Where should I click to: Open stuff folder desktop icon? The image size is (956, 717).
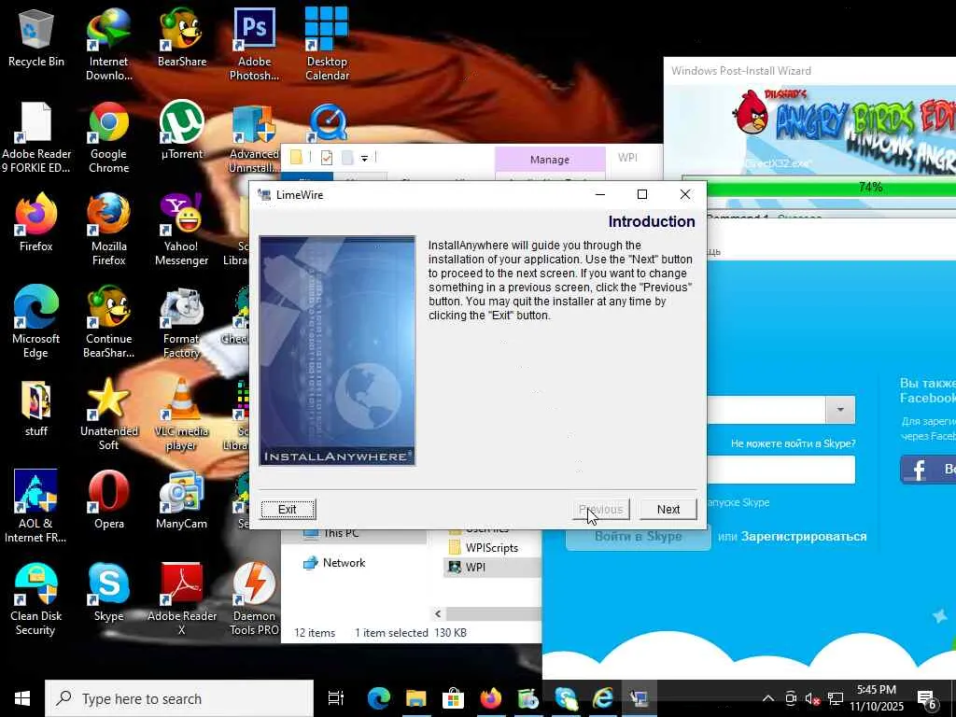(36, 409)
